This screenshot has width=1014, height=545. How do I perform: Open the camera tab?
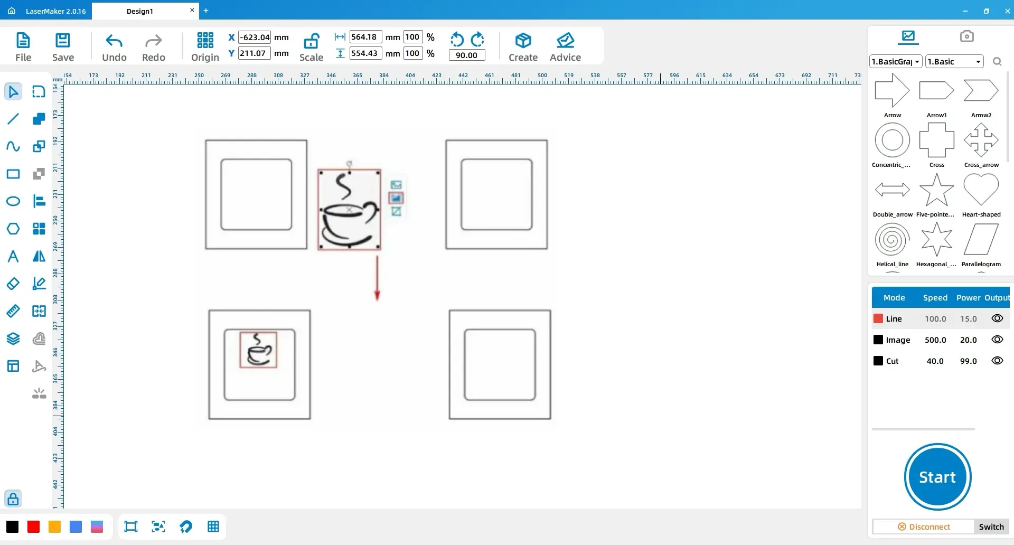tap(966, 36)
